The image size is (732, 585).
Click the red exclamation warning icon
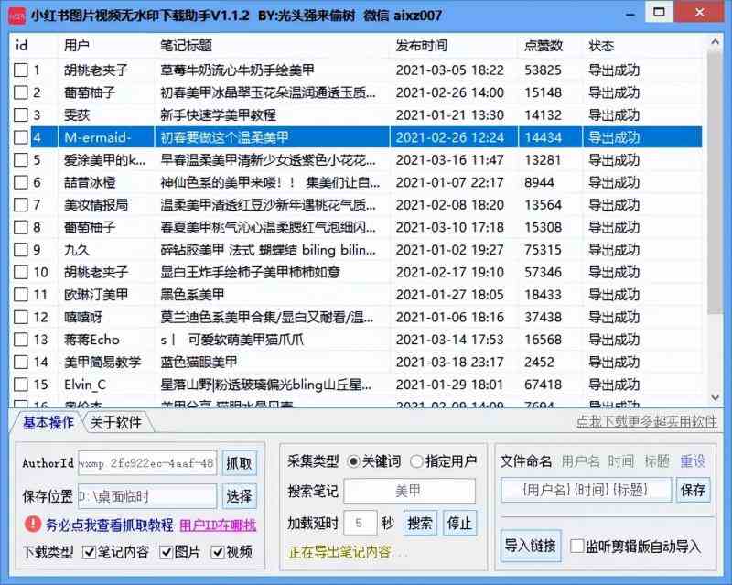(33, 525)
